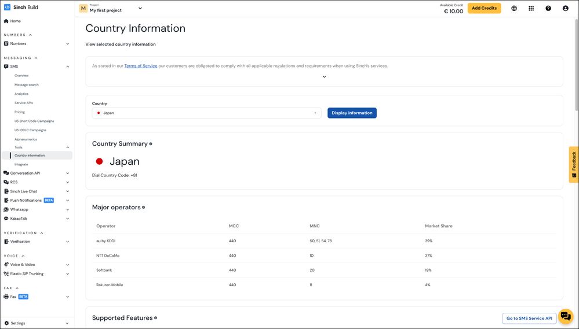Viewport: 579px width, 329px height.
Task: Open the user account icon
Action: pos(565,8)
